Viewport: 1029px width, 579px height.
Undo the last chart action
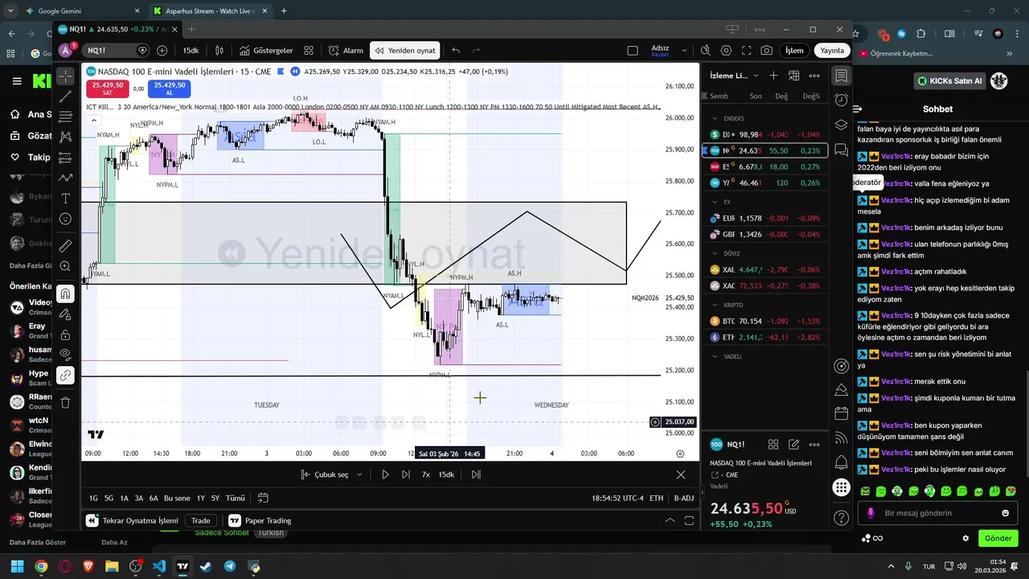(456, 50)
